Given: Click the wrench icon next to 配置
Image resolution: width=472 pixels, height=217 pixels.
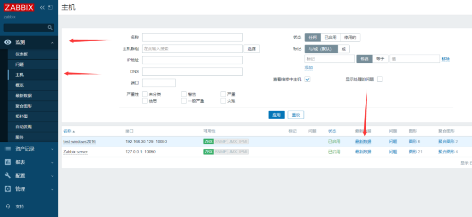Looking at the screenshot, I should tap(8, 175).
